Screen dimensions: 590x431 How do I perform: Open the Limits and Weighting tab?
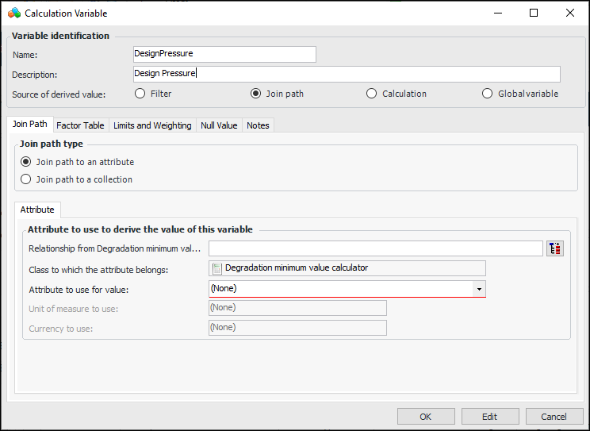(152, 125)
